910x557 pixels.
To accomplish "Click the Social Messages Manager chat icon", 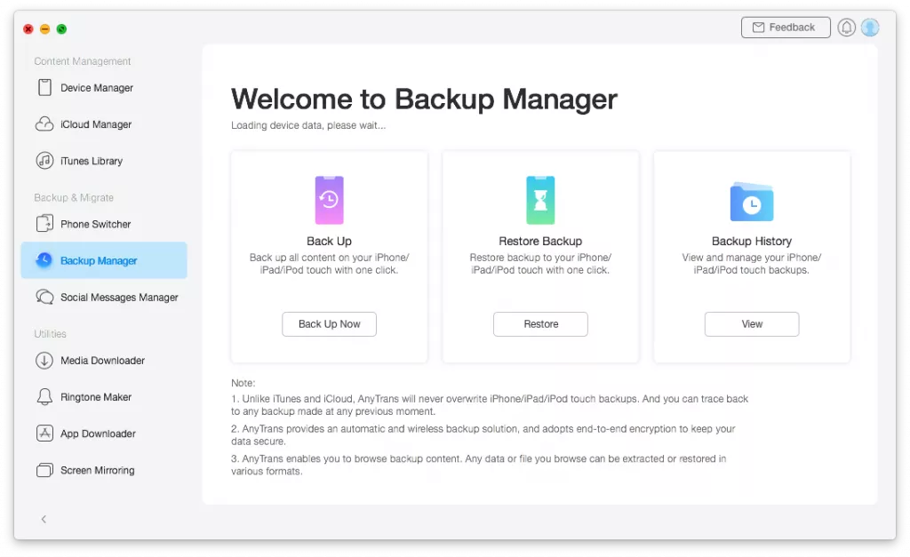I will point(44,297).
